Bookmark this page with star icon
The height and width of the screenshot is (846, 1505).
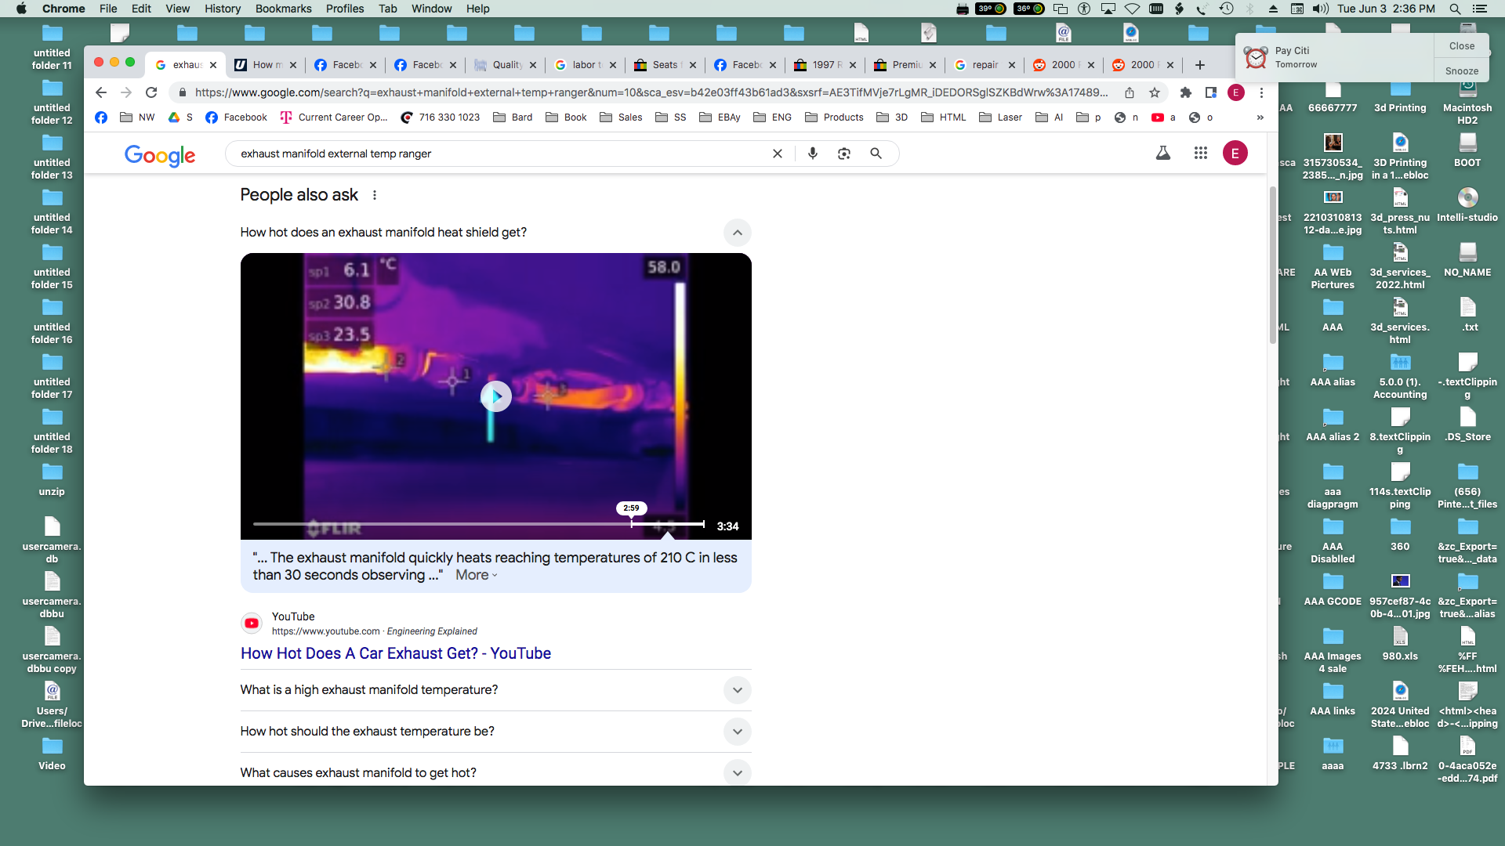pyautogui.click(x=1155, y=92)
